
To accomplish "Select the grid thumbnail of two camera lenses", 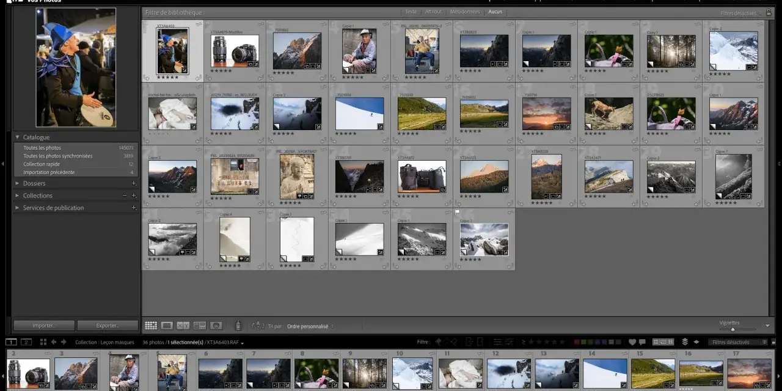I will 235,51.
